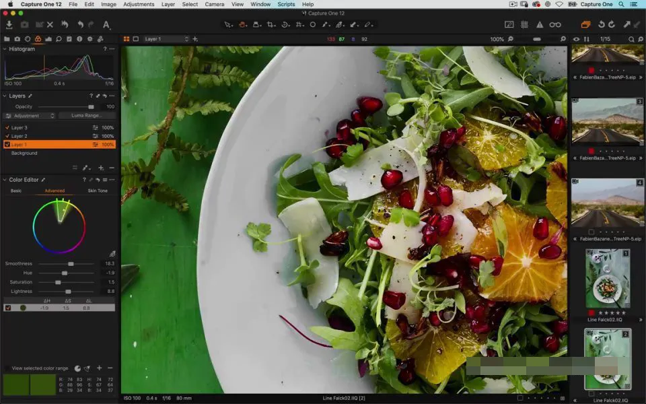Uncheck the Layer 2 checkbox
The height and width of the screenshot is (404, 646).
(7, 135)
